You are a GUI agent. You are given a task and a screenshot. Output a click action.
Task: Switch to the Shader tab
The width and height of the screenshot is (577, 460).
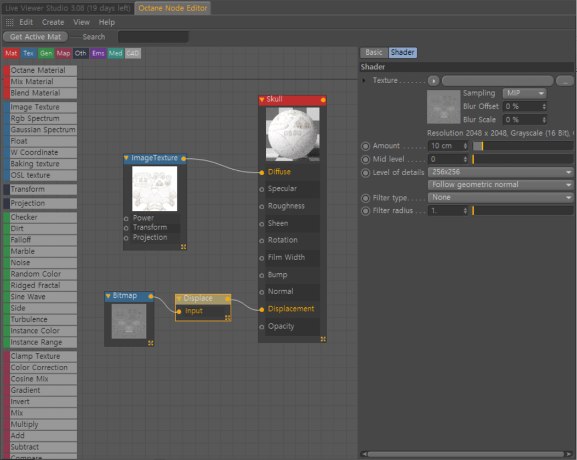tap(403, 53)
